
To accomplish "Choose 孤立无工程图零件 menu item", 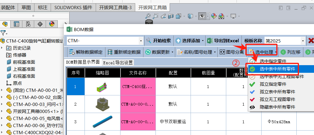I will (281, 99).
